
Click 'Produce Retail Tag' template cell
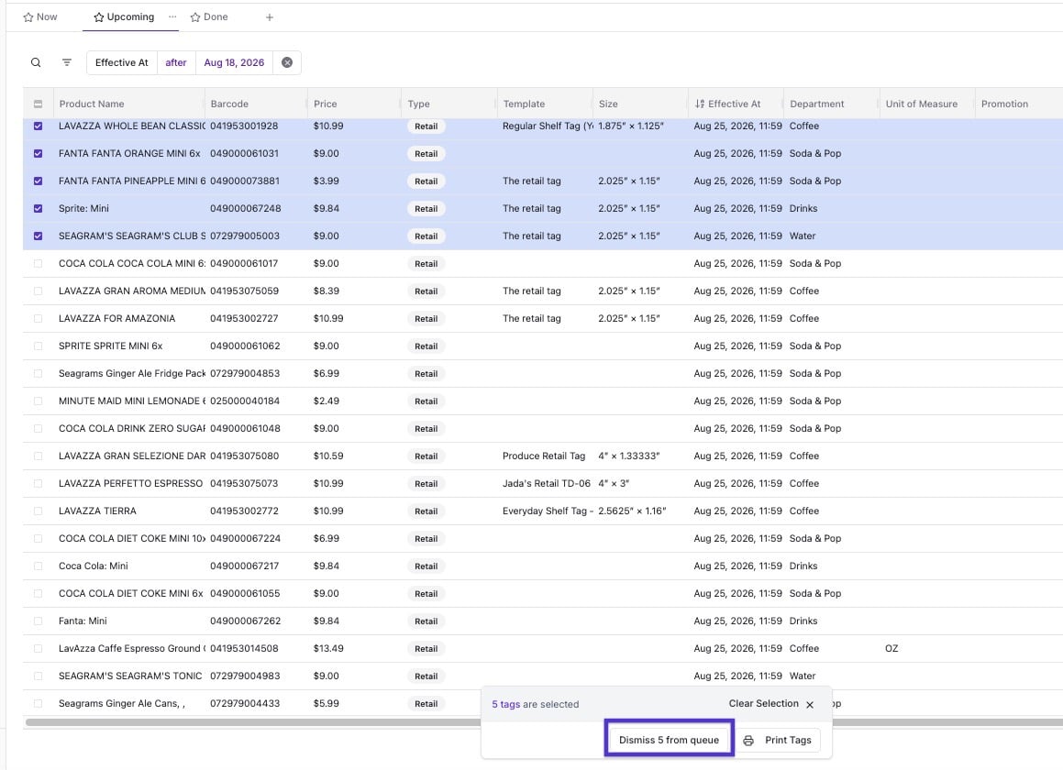[x=544, y=456]
